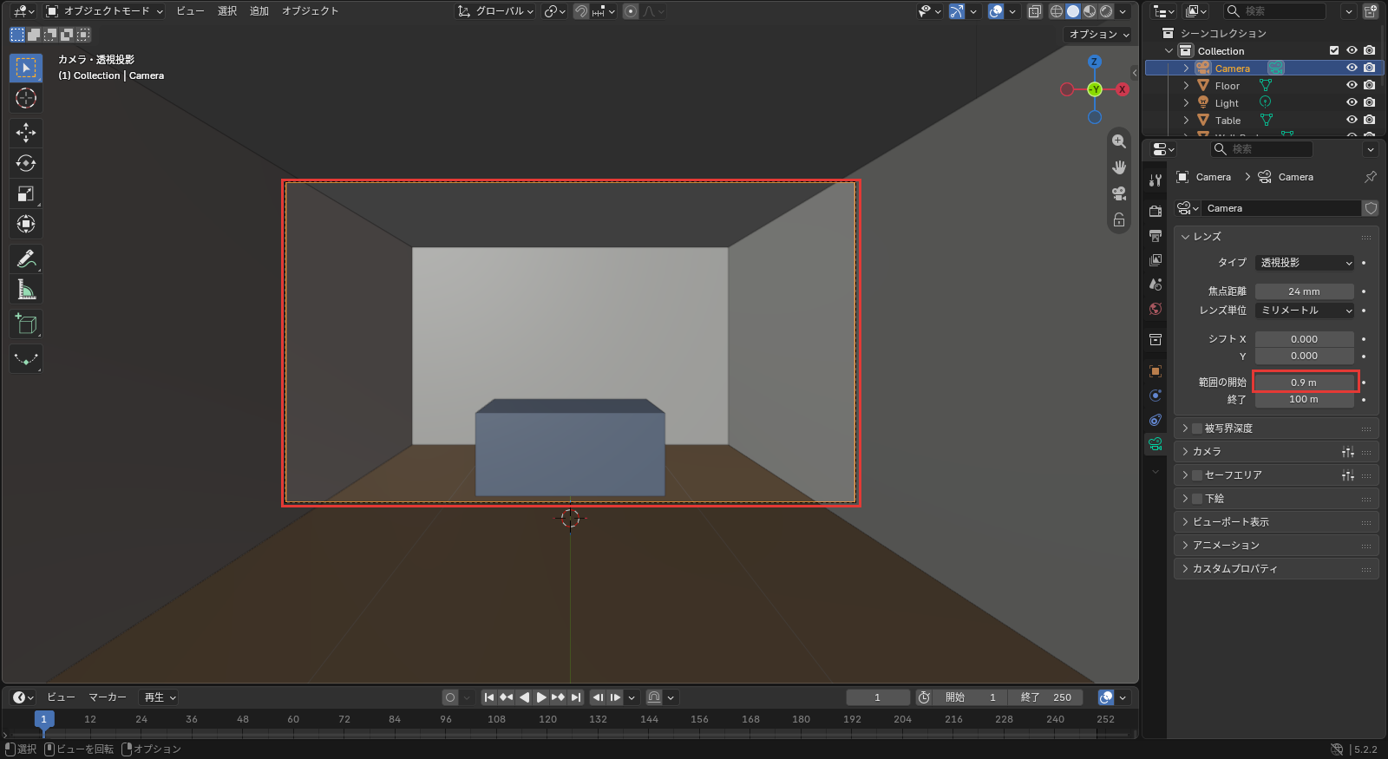
Task: Select the Cursor tool in the toolbar
Action: coord(26,98)
